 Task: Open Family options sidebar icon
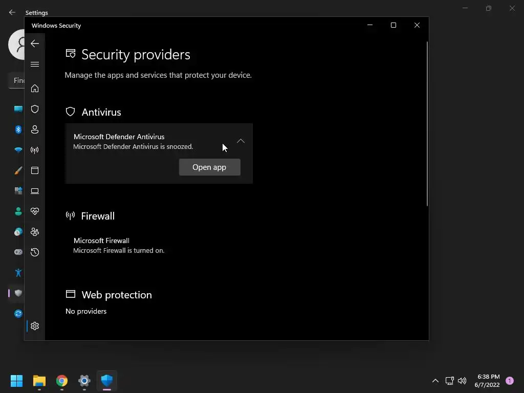35,232
